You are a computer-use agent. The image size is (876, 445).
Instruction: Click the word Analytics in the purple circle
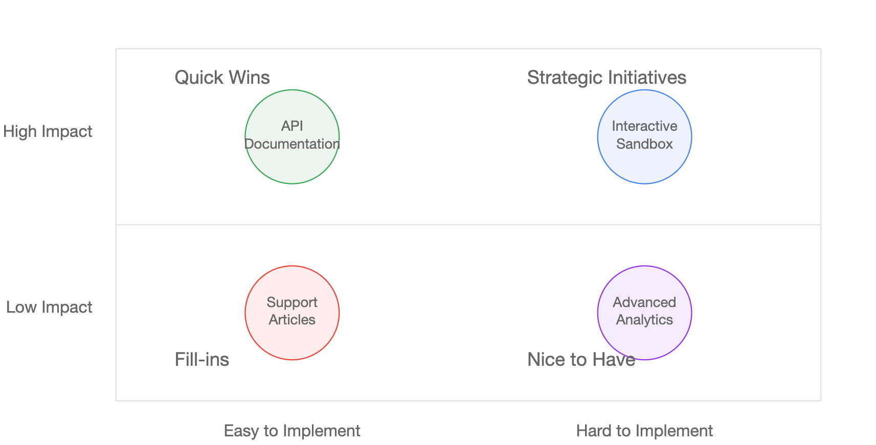click(x=644, y=320)
